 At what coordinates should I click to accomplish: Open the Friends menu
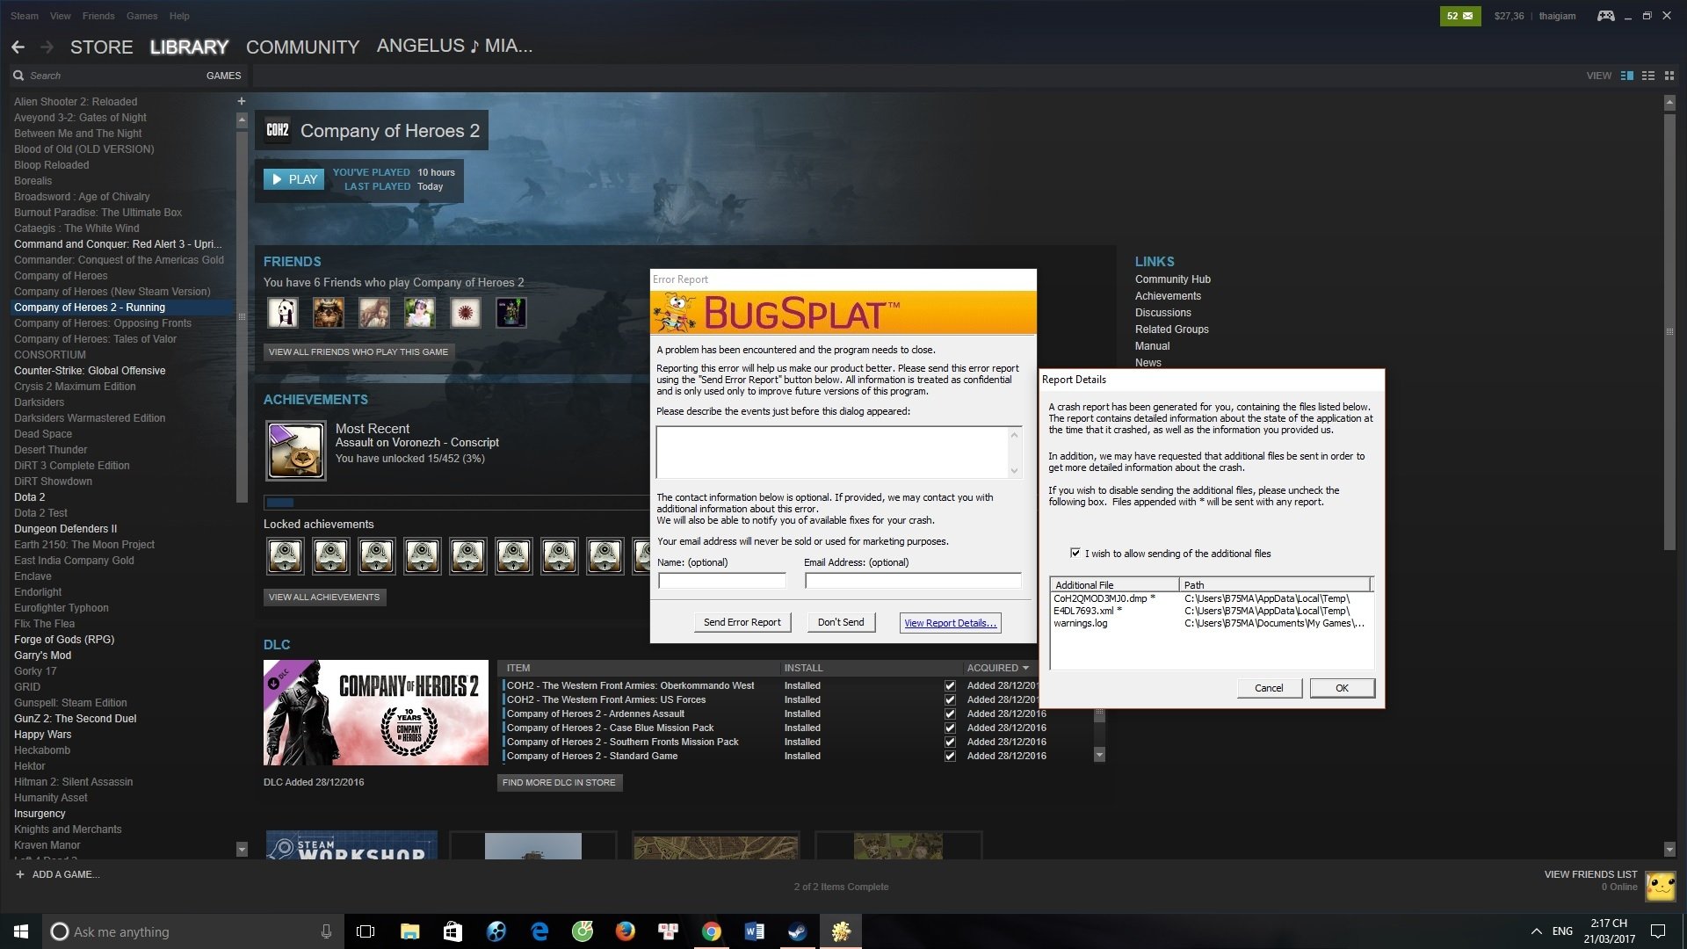(98, 16)
